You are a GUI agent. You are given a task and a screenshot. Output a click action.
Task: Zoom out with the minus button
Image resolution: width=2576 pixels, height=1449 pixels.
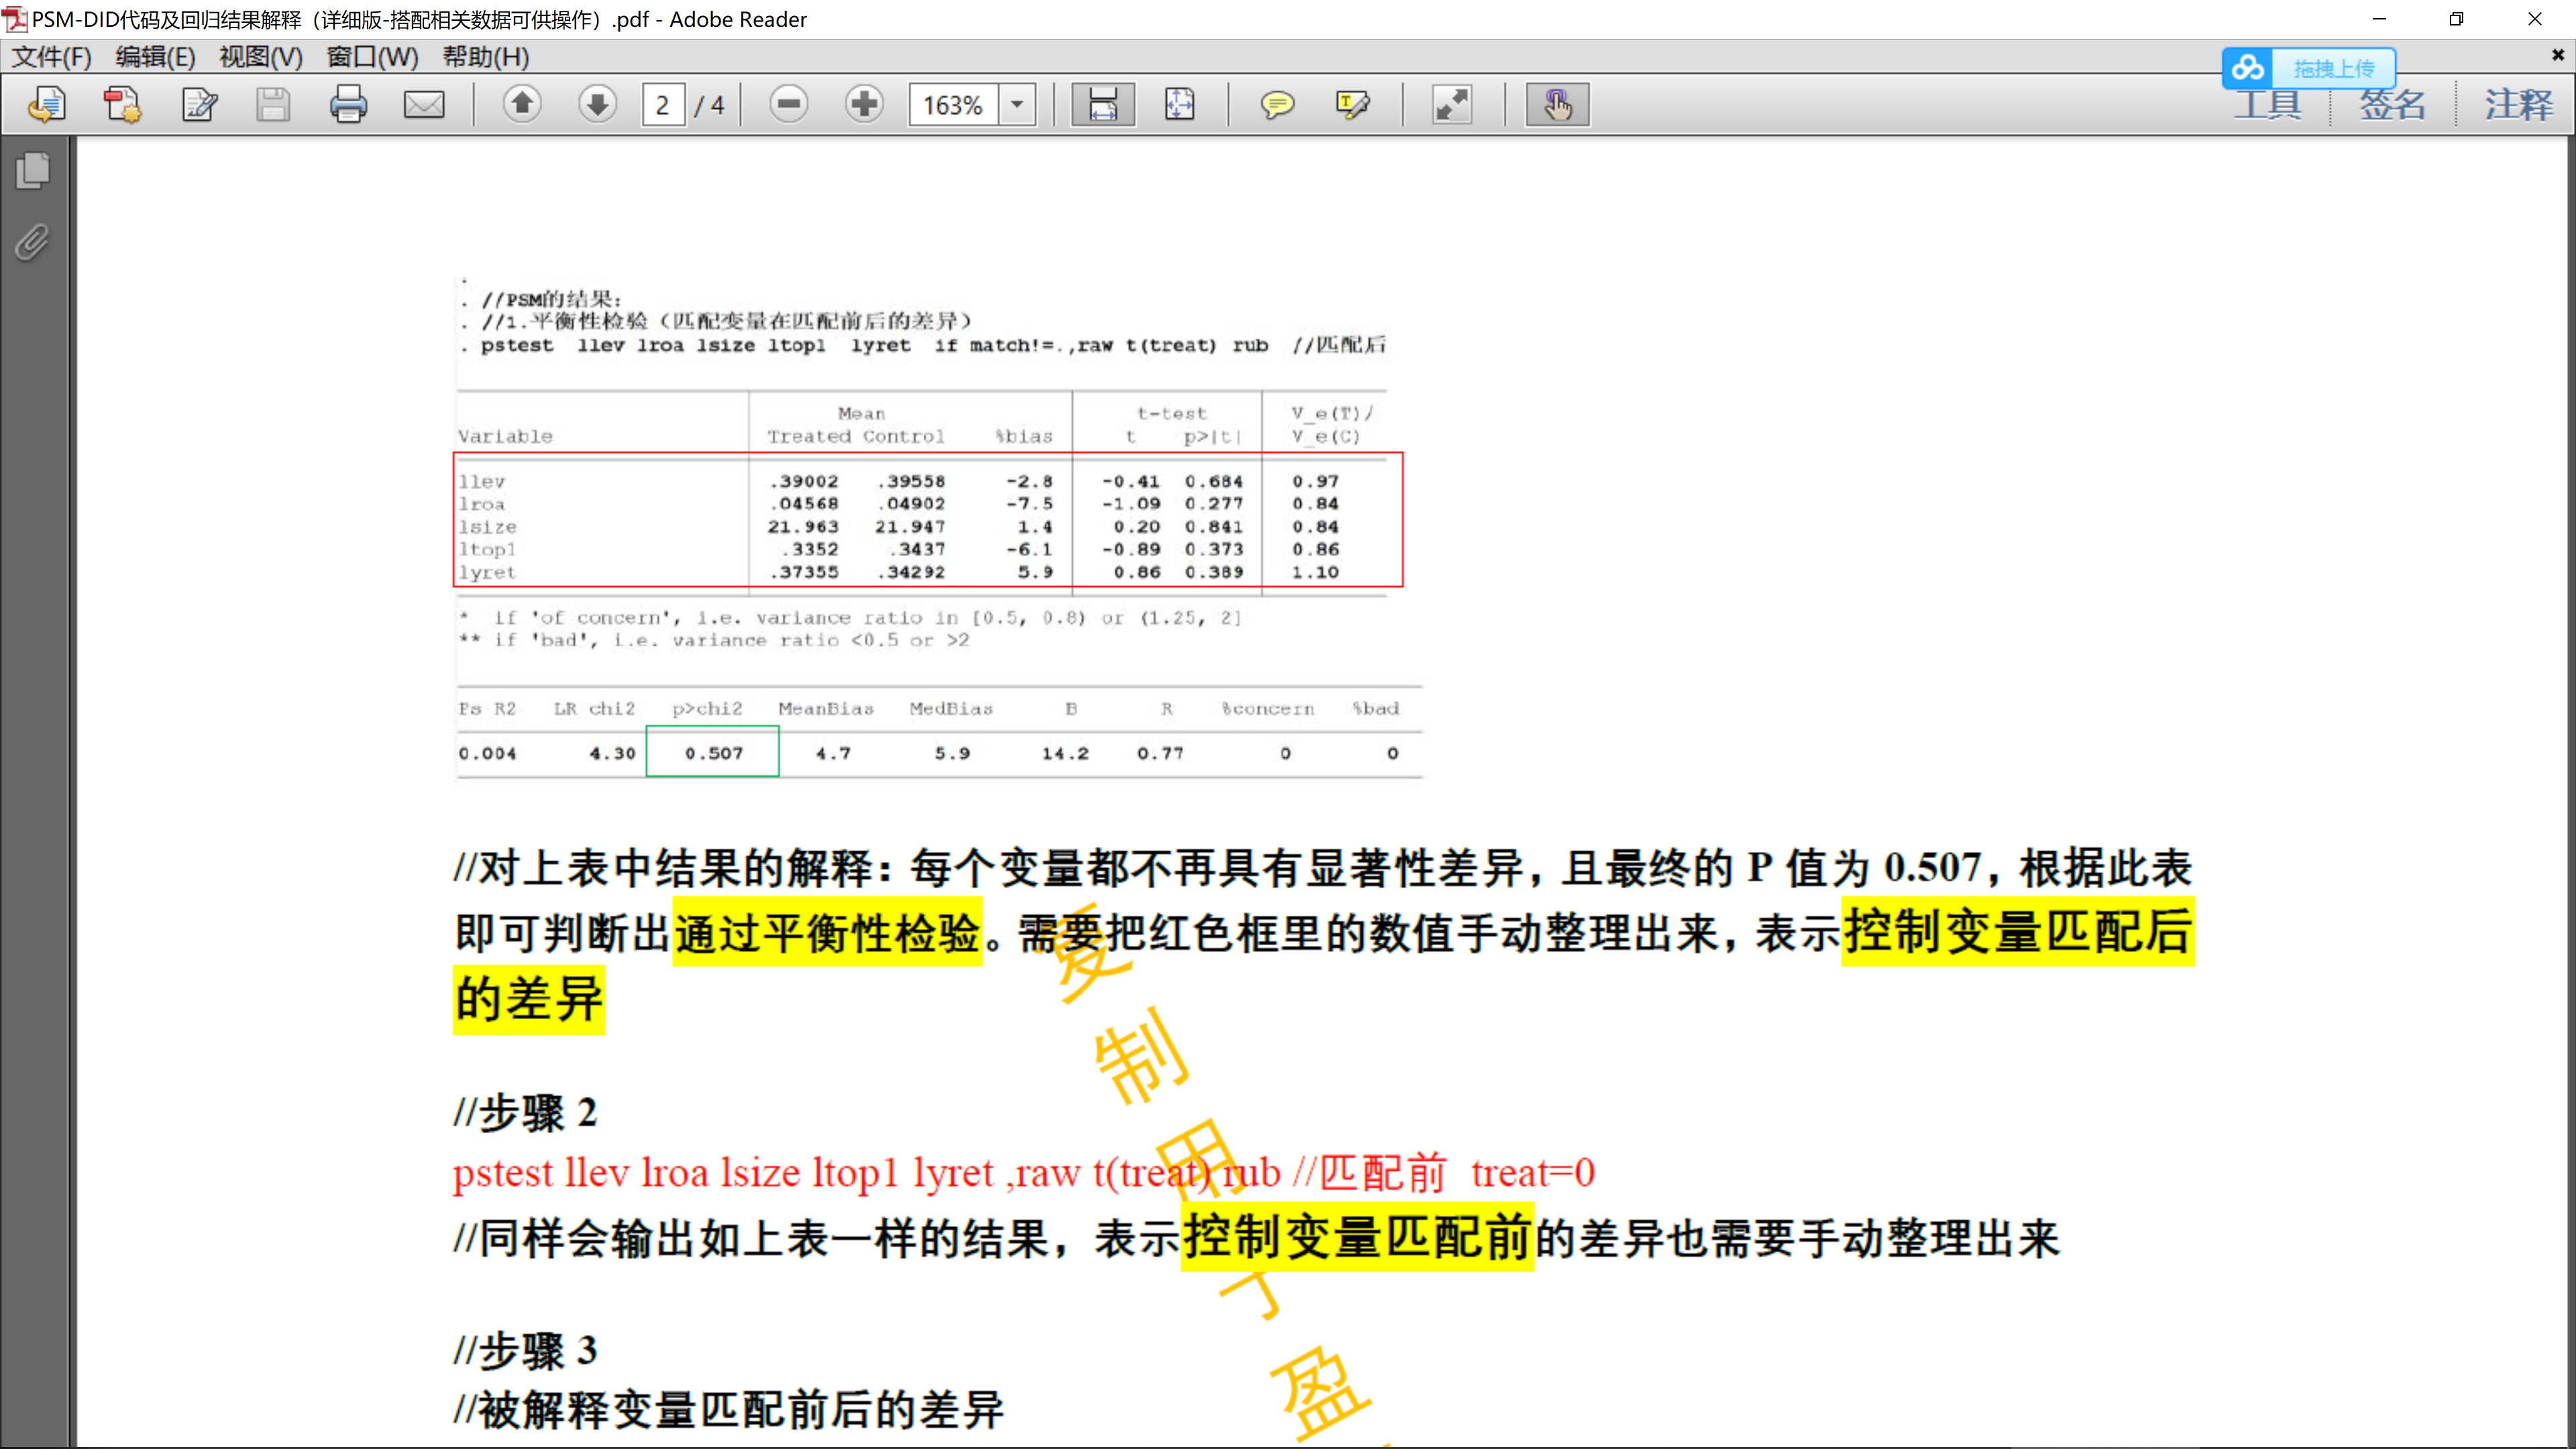click(789, 104)
